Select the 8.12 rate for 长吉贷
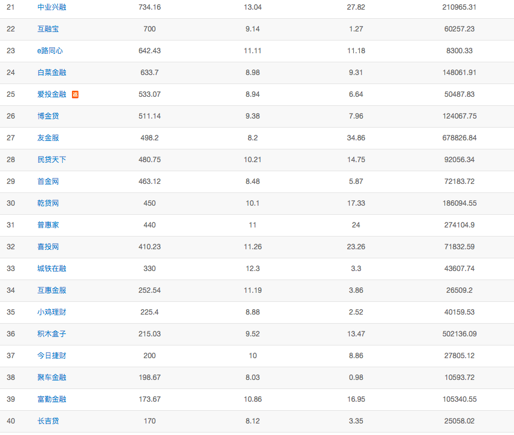Screen dimensions: 514x435 pyautogui.click(x=253, y=421)
